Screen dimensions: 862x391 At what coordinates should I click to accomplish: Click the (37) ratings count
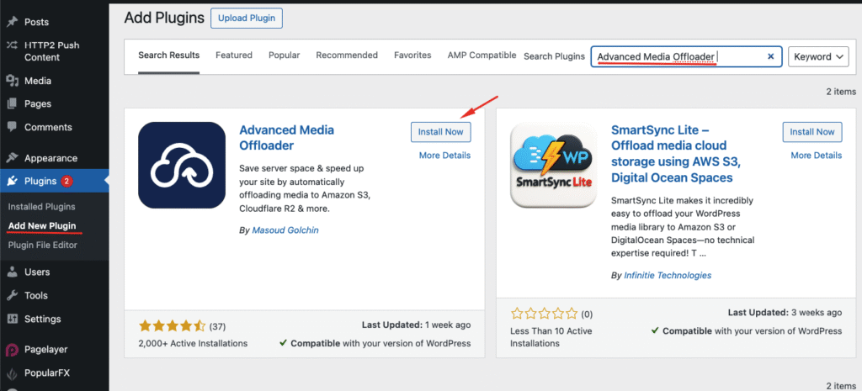point(218,327)
